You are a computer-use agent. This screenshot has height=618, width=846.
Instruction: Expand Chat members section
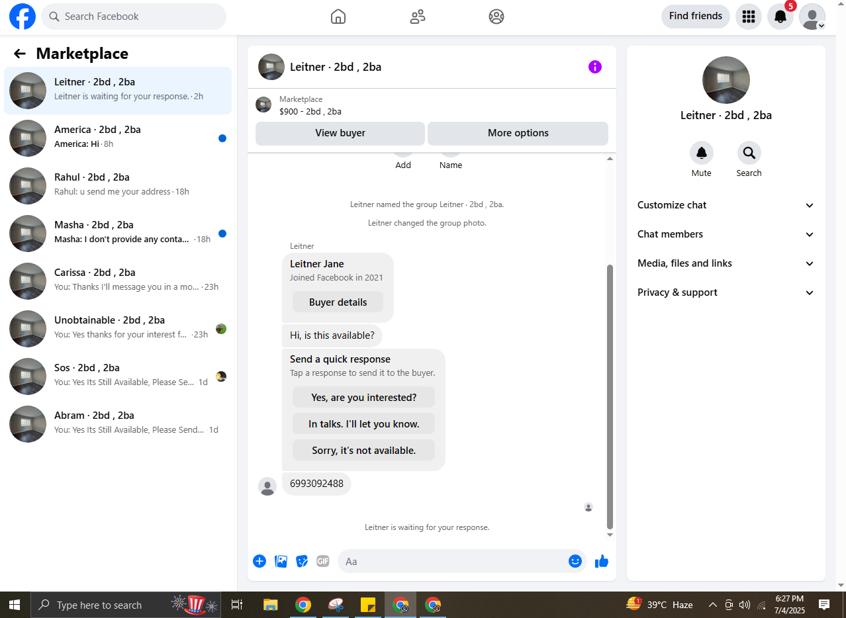726,234
